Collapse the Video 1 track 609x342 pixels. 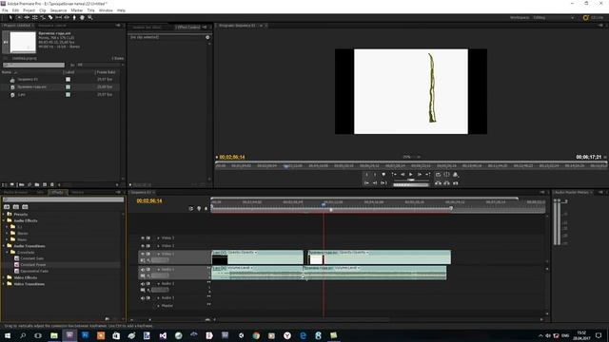[x=158, y=254]
